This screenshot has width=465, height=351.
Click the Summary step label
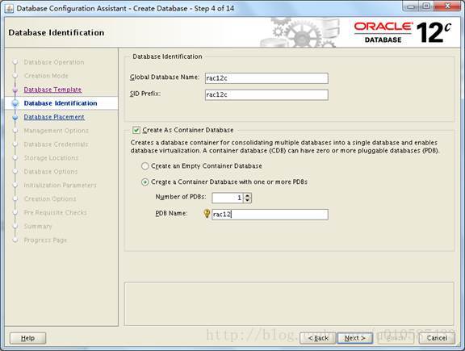point(38,227)
